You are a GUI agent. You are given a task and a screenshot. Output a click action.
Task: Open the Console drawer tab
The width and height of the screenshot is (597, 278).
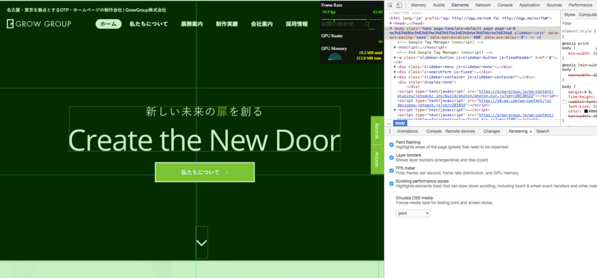pyautogui.click(x=434, y=131)
